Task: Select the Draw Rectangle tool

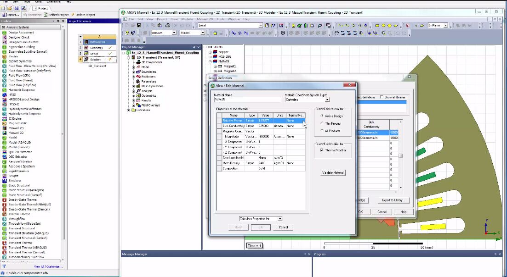Action: click(x=377, y=26)
